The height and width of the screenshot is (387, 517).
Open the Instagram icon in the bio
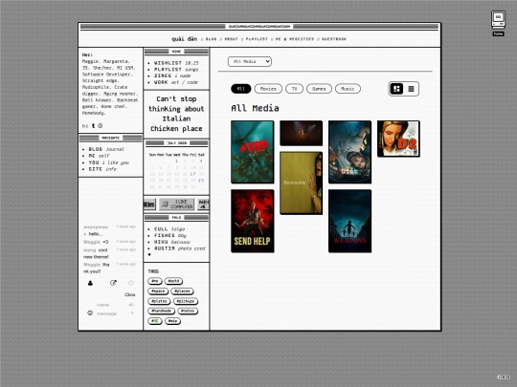(101, 126)
